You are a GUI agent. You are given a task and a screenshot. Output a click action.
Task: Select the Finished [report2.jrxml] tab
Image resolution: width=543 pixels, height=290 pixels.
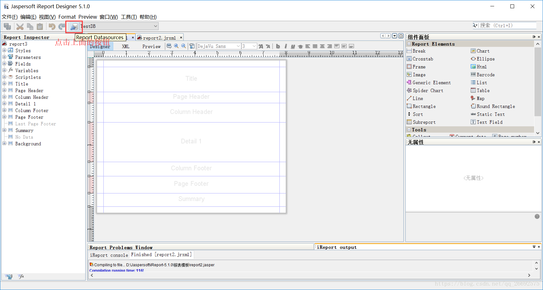click(x=161, y=255)
